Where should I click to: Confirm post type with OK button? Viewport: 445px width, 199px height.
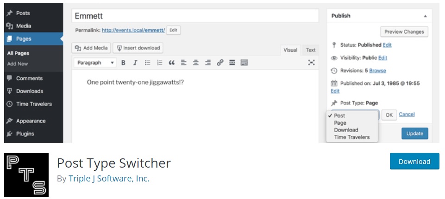pyautogui.click(x=389, y=115)
